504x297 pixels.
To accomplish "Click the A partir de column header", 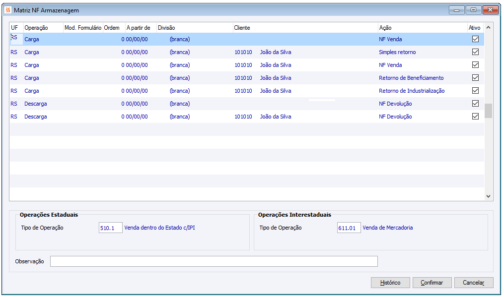I will pyautogui.click(x=141, y=28).
